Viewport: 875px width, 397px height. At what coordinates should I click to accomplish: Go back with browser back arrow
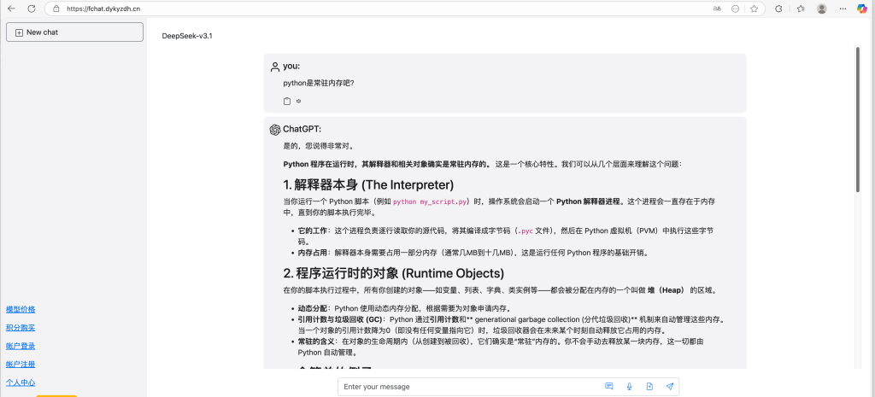click(11, 9)
